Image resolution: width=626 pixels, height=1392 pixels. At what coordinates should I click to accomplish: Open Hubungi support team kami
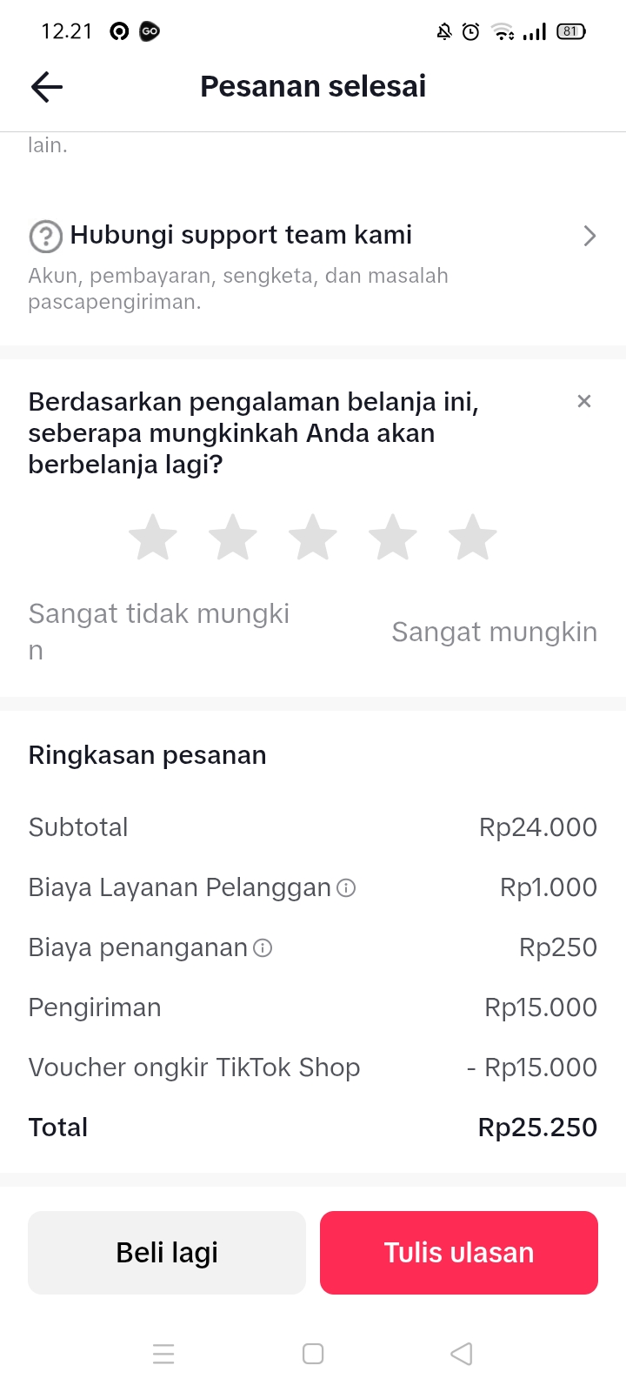point(241,235)
